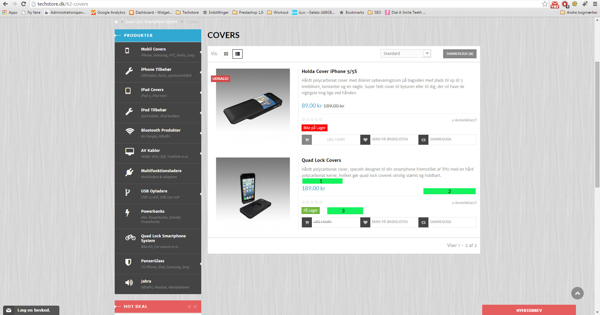This screenshot has width=600, height=315.
Task: Rate Quad Lock Covers with the star rating
Action: pos(312,202)
